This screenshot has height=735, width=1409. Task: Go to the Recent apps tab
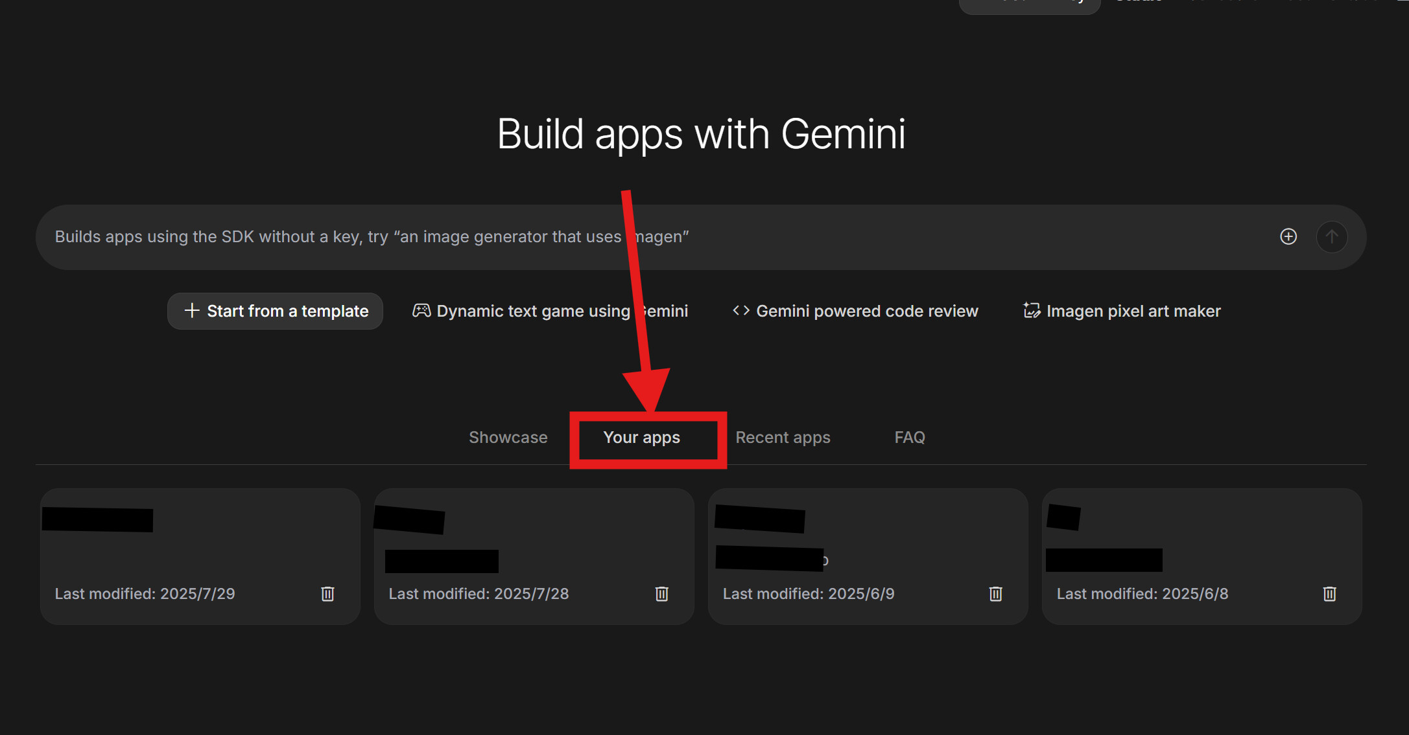click(783, 438)
